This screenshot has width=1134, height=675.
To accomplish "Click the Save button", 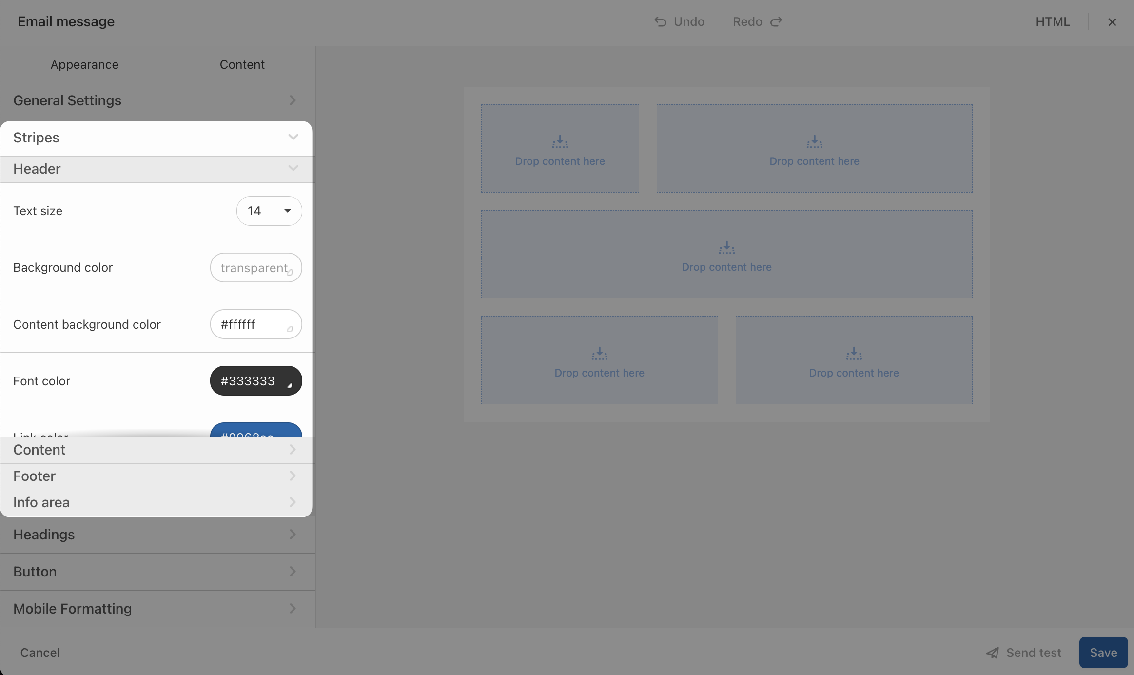I will [1103, 653].
